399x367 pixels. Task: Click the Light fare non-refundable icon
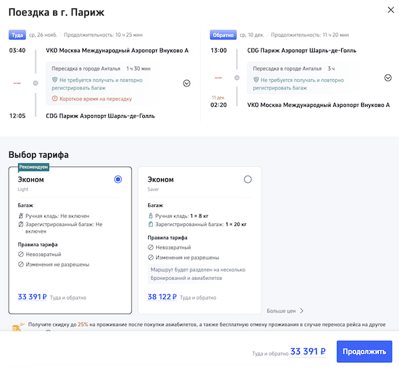pyautogui.click(x=21, y=254)
